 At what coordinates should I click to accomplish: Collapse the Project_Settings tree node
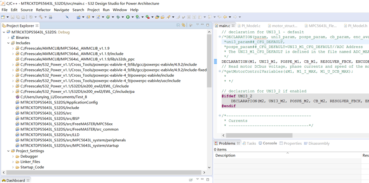click(8, 151)
